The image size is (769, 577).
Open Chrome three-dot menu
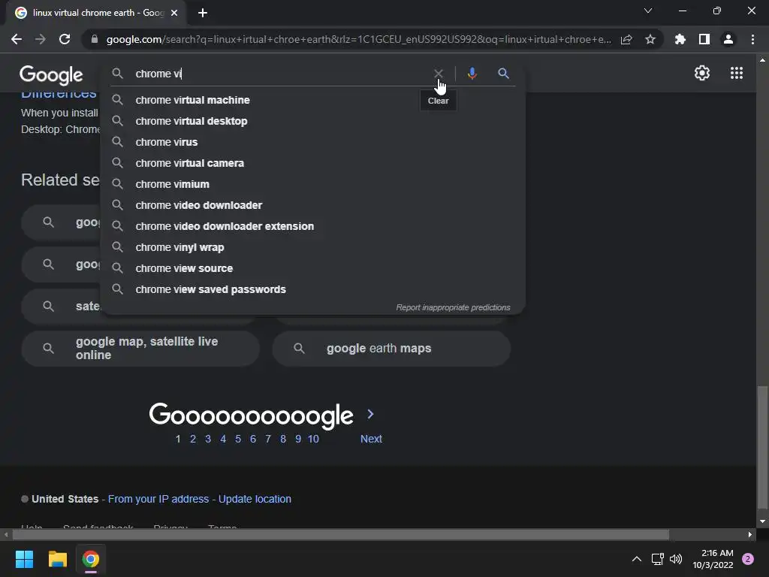[752, 39]
